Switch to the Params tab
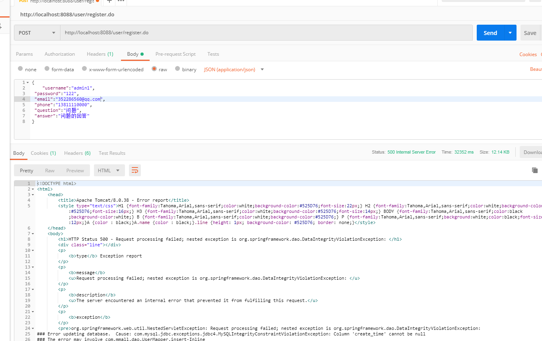This screenshot has width=542, height=341. [24, 54]
